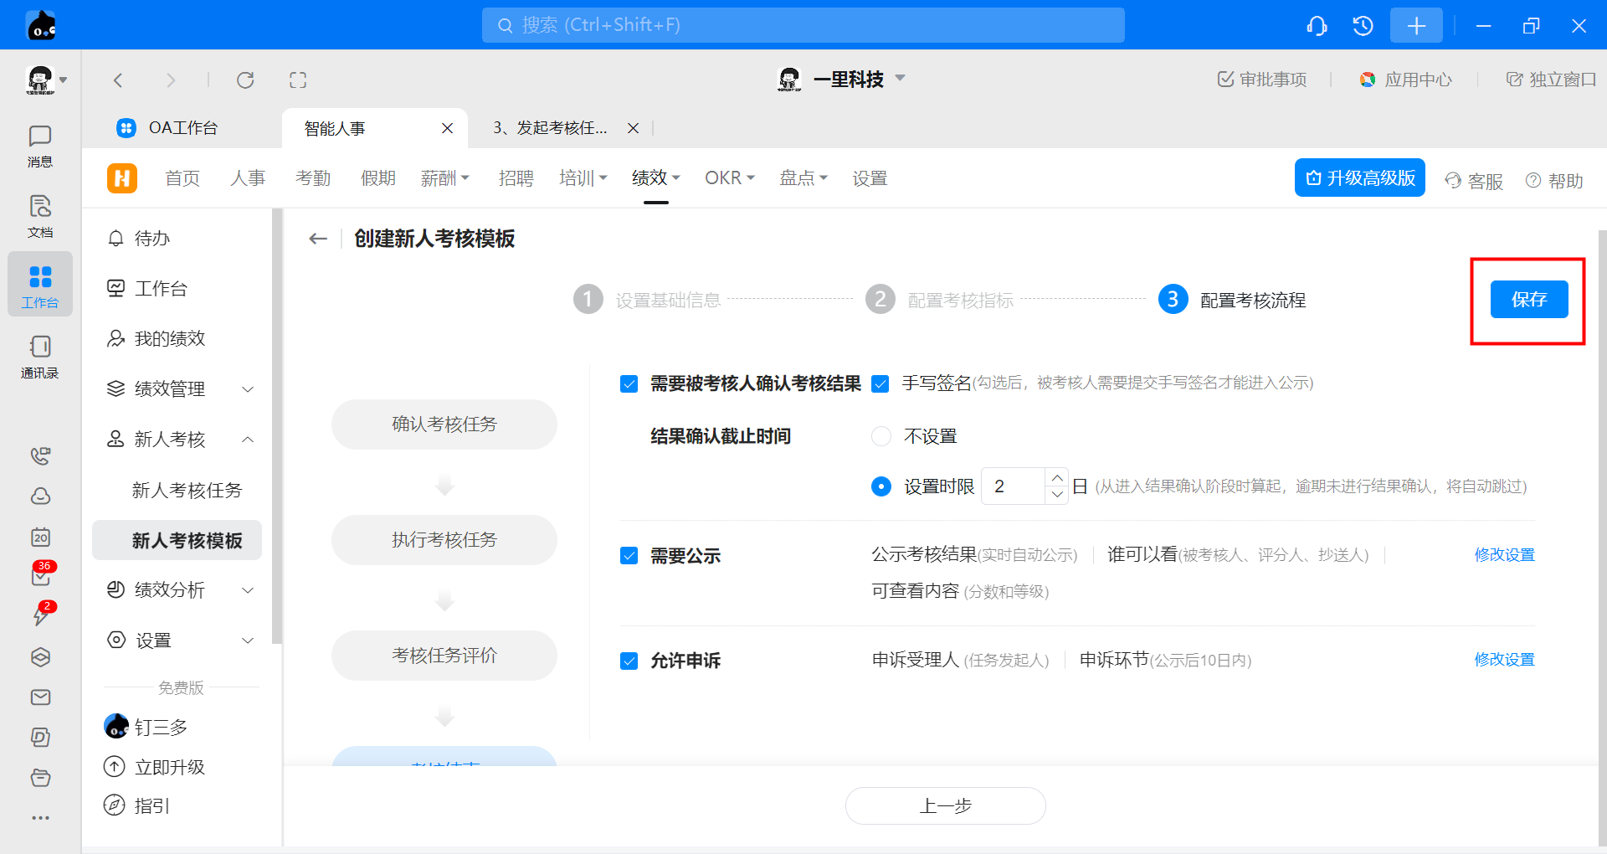Select the 不设置 radio option
Viewport: 1607px width, 854px height.
pos(881,436)
